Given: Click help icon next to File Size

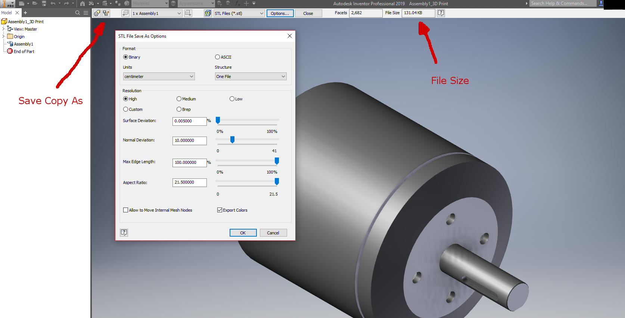Looking at the screenshot, I should 441,13.
